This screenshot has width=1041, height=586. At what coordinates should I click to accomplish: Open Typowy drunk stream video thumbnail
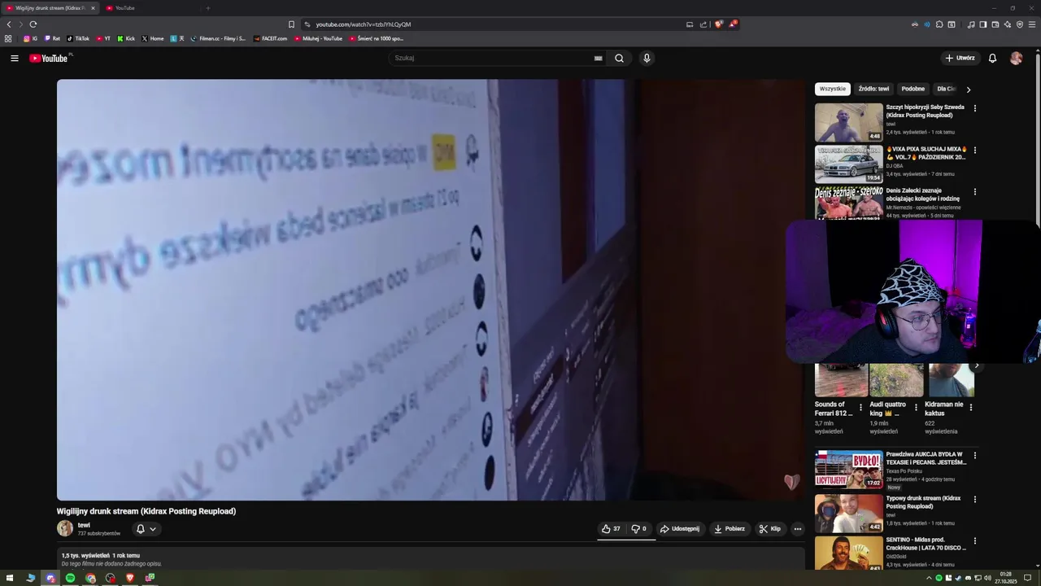(848, 514)
